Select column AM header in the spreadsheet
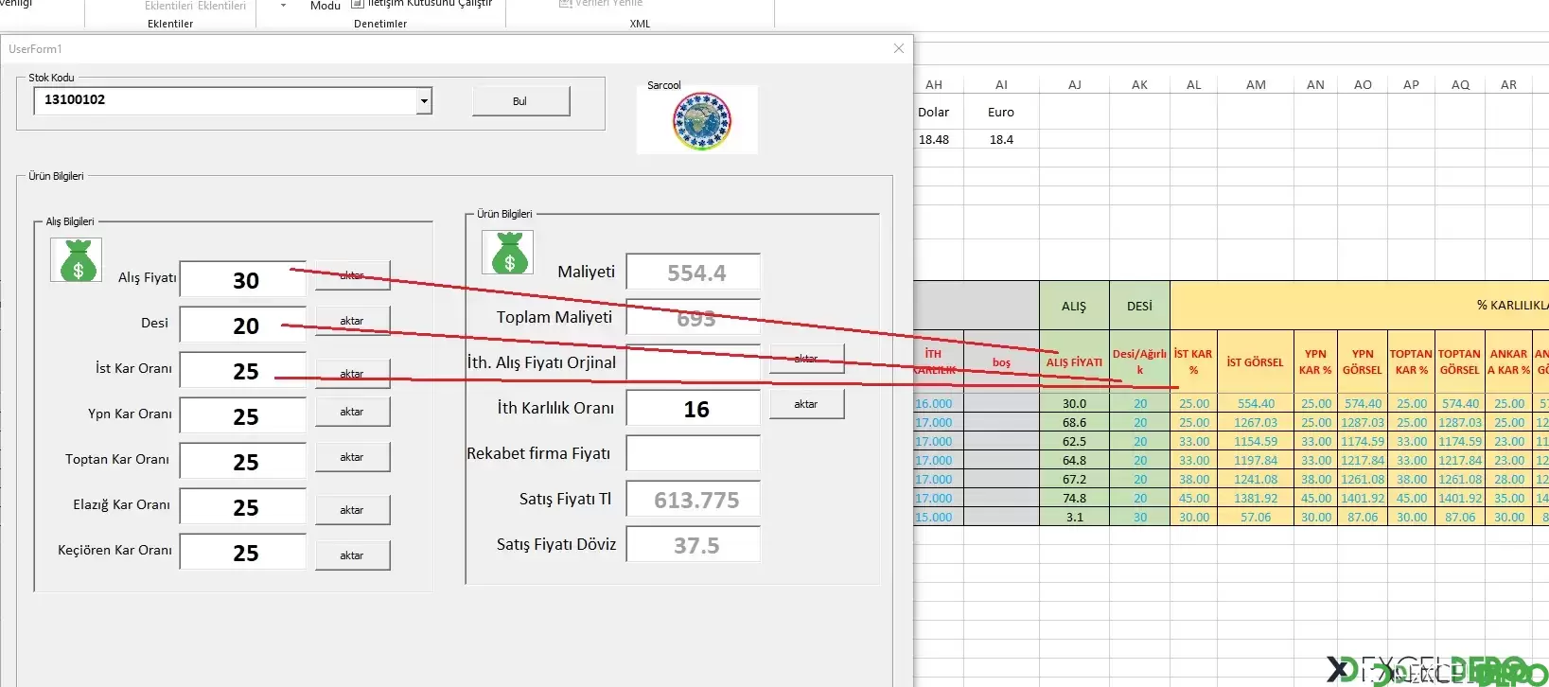Viewport: 1549px width, 687px height. pos(1256,84)
